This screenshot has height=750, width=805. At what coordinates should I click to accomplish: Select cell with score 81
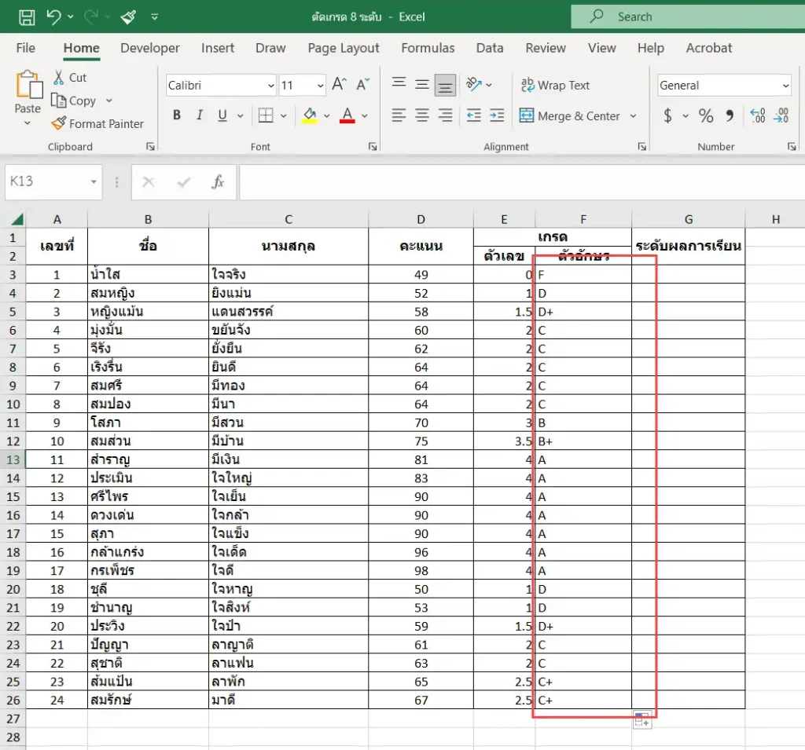[x=421, y=459]
